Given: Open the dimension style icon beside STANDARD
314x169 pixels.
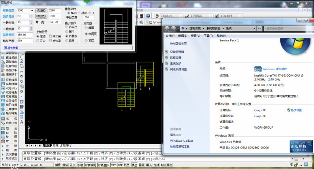Looking at the screenshot, I should pyautogui.click(x=187, y=16).
